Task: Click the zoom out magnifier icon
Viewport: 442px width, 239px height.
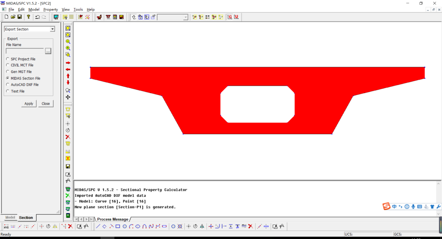Action: tap(68, 42)
